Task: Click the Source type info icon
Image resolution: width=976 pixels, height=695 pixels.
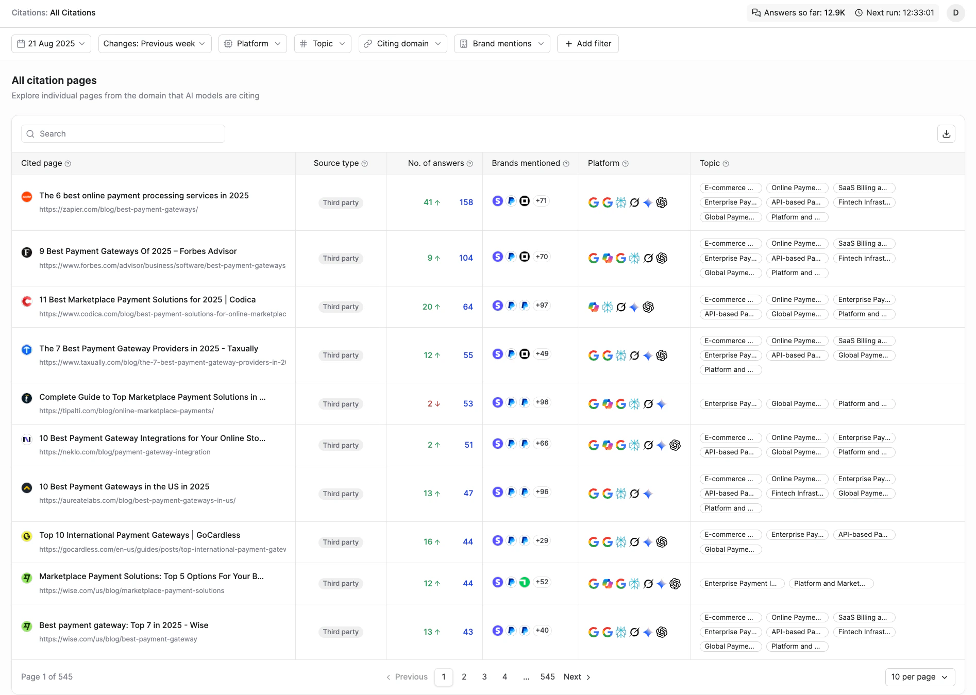Action: [365, 164]
